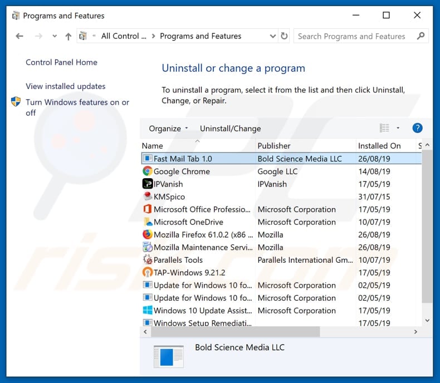Click the Refresh button
Viewport: 440px width, 383px height.
[x=284, y=36]
